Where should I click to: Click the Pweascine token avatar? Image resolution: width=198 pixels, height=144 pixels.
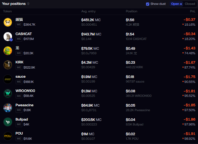click(8, 108)
